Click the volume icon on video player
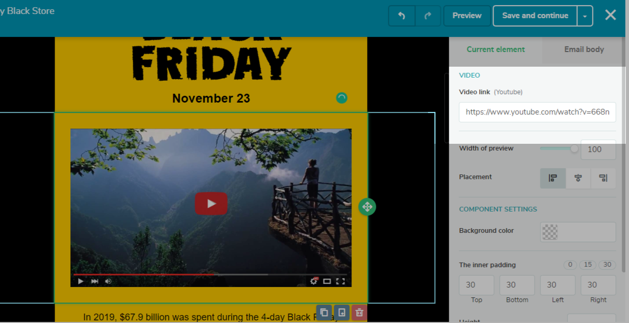Viewport: 629px width, 323px height. (108, 281)
